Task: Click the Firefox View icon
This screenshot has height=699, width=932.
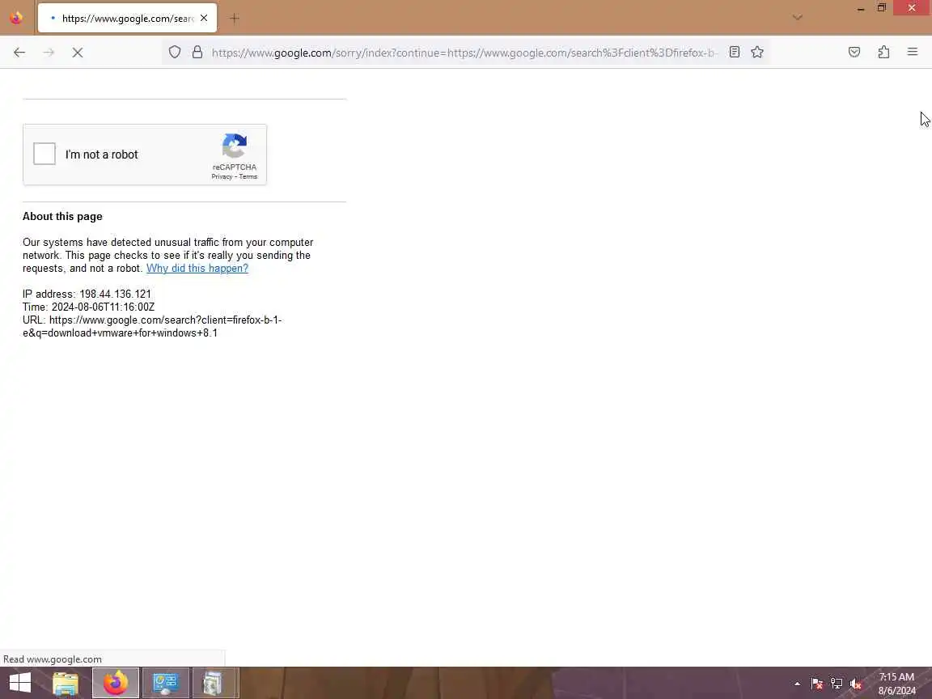Action: click(x=16, y=18)
